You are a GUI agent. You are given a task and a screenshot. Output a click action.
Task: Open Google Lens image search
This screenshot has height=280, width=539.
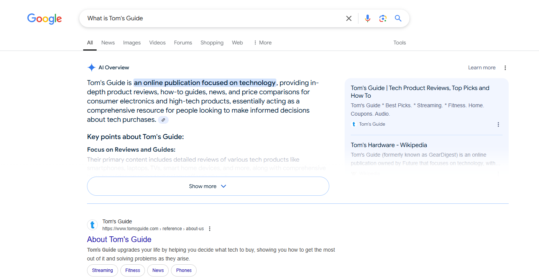pyautogui.click(x=383, y=18)
